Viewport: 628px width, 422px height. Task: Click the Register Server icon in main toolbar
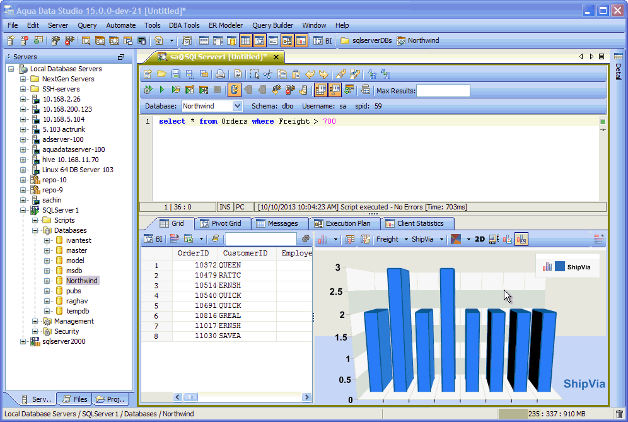pos(11,40)
